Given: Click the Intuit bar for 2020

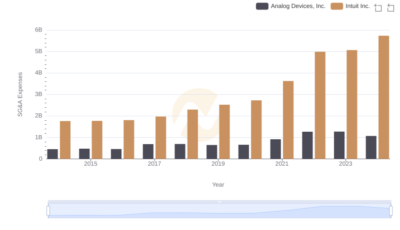Looking at the screenshot, I should pyautogui.click(x=256, y=130).
